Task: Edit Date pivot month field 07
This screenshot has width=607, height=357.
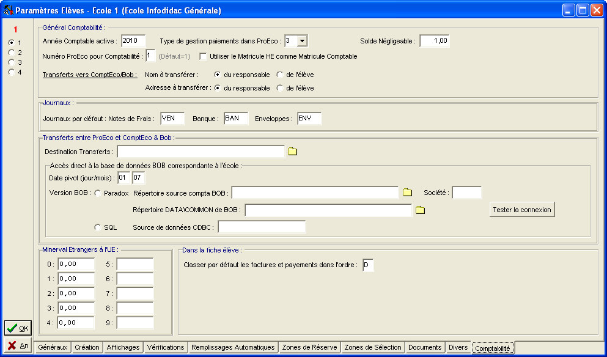Action: pos(139,178)
